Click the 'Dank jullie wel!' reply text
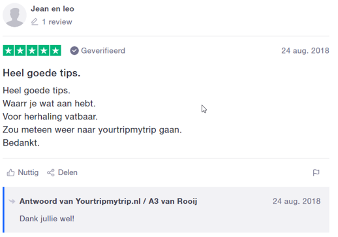338x237 pixels. (47, 219)
